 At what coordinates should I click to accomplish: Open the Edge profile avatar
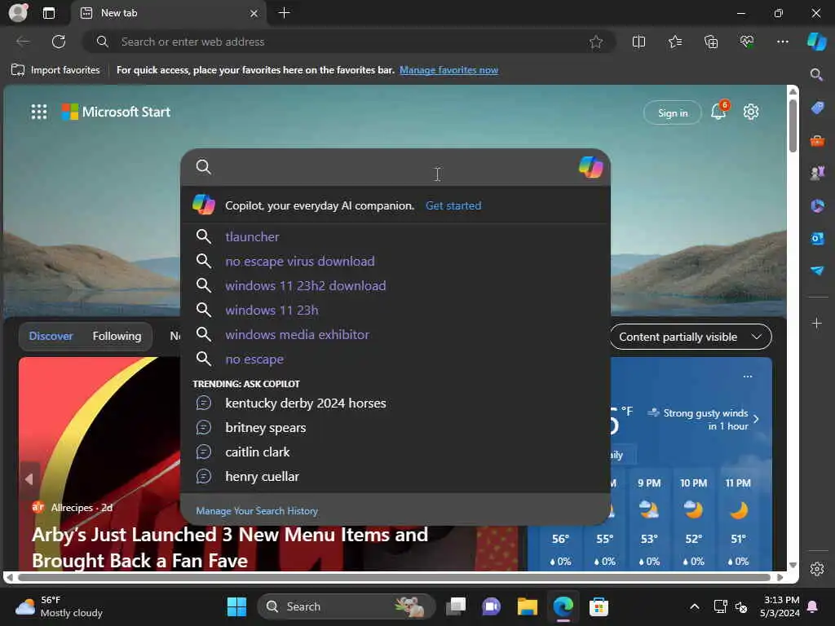(18, 12)
